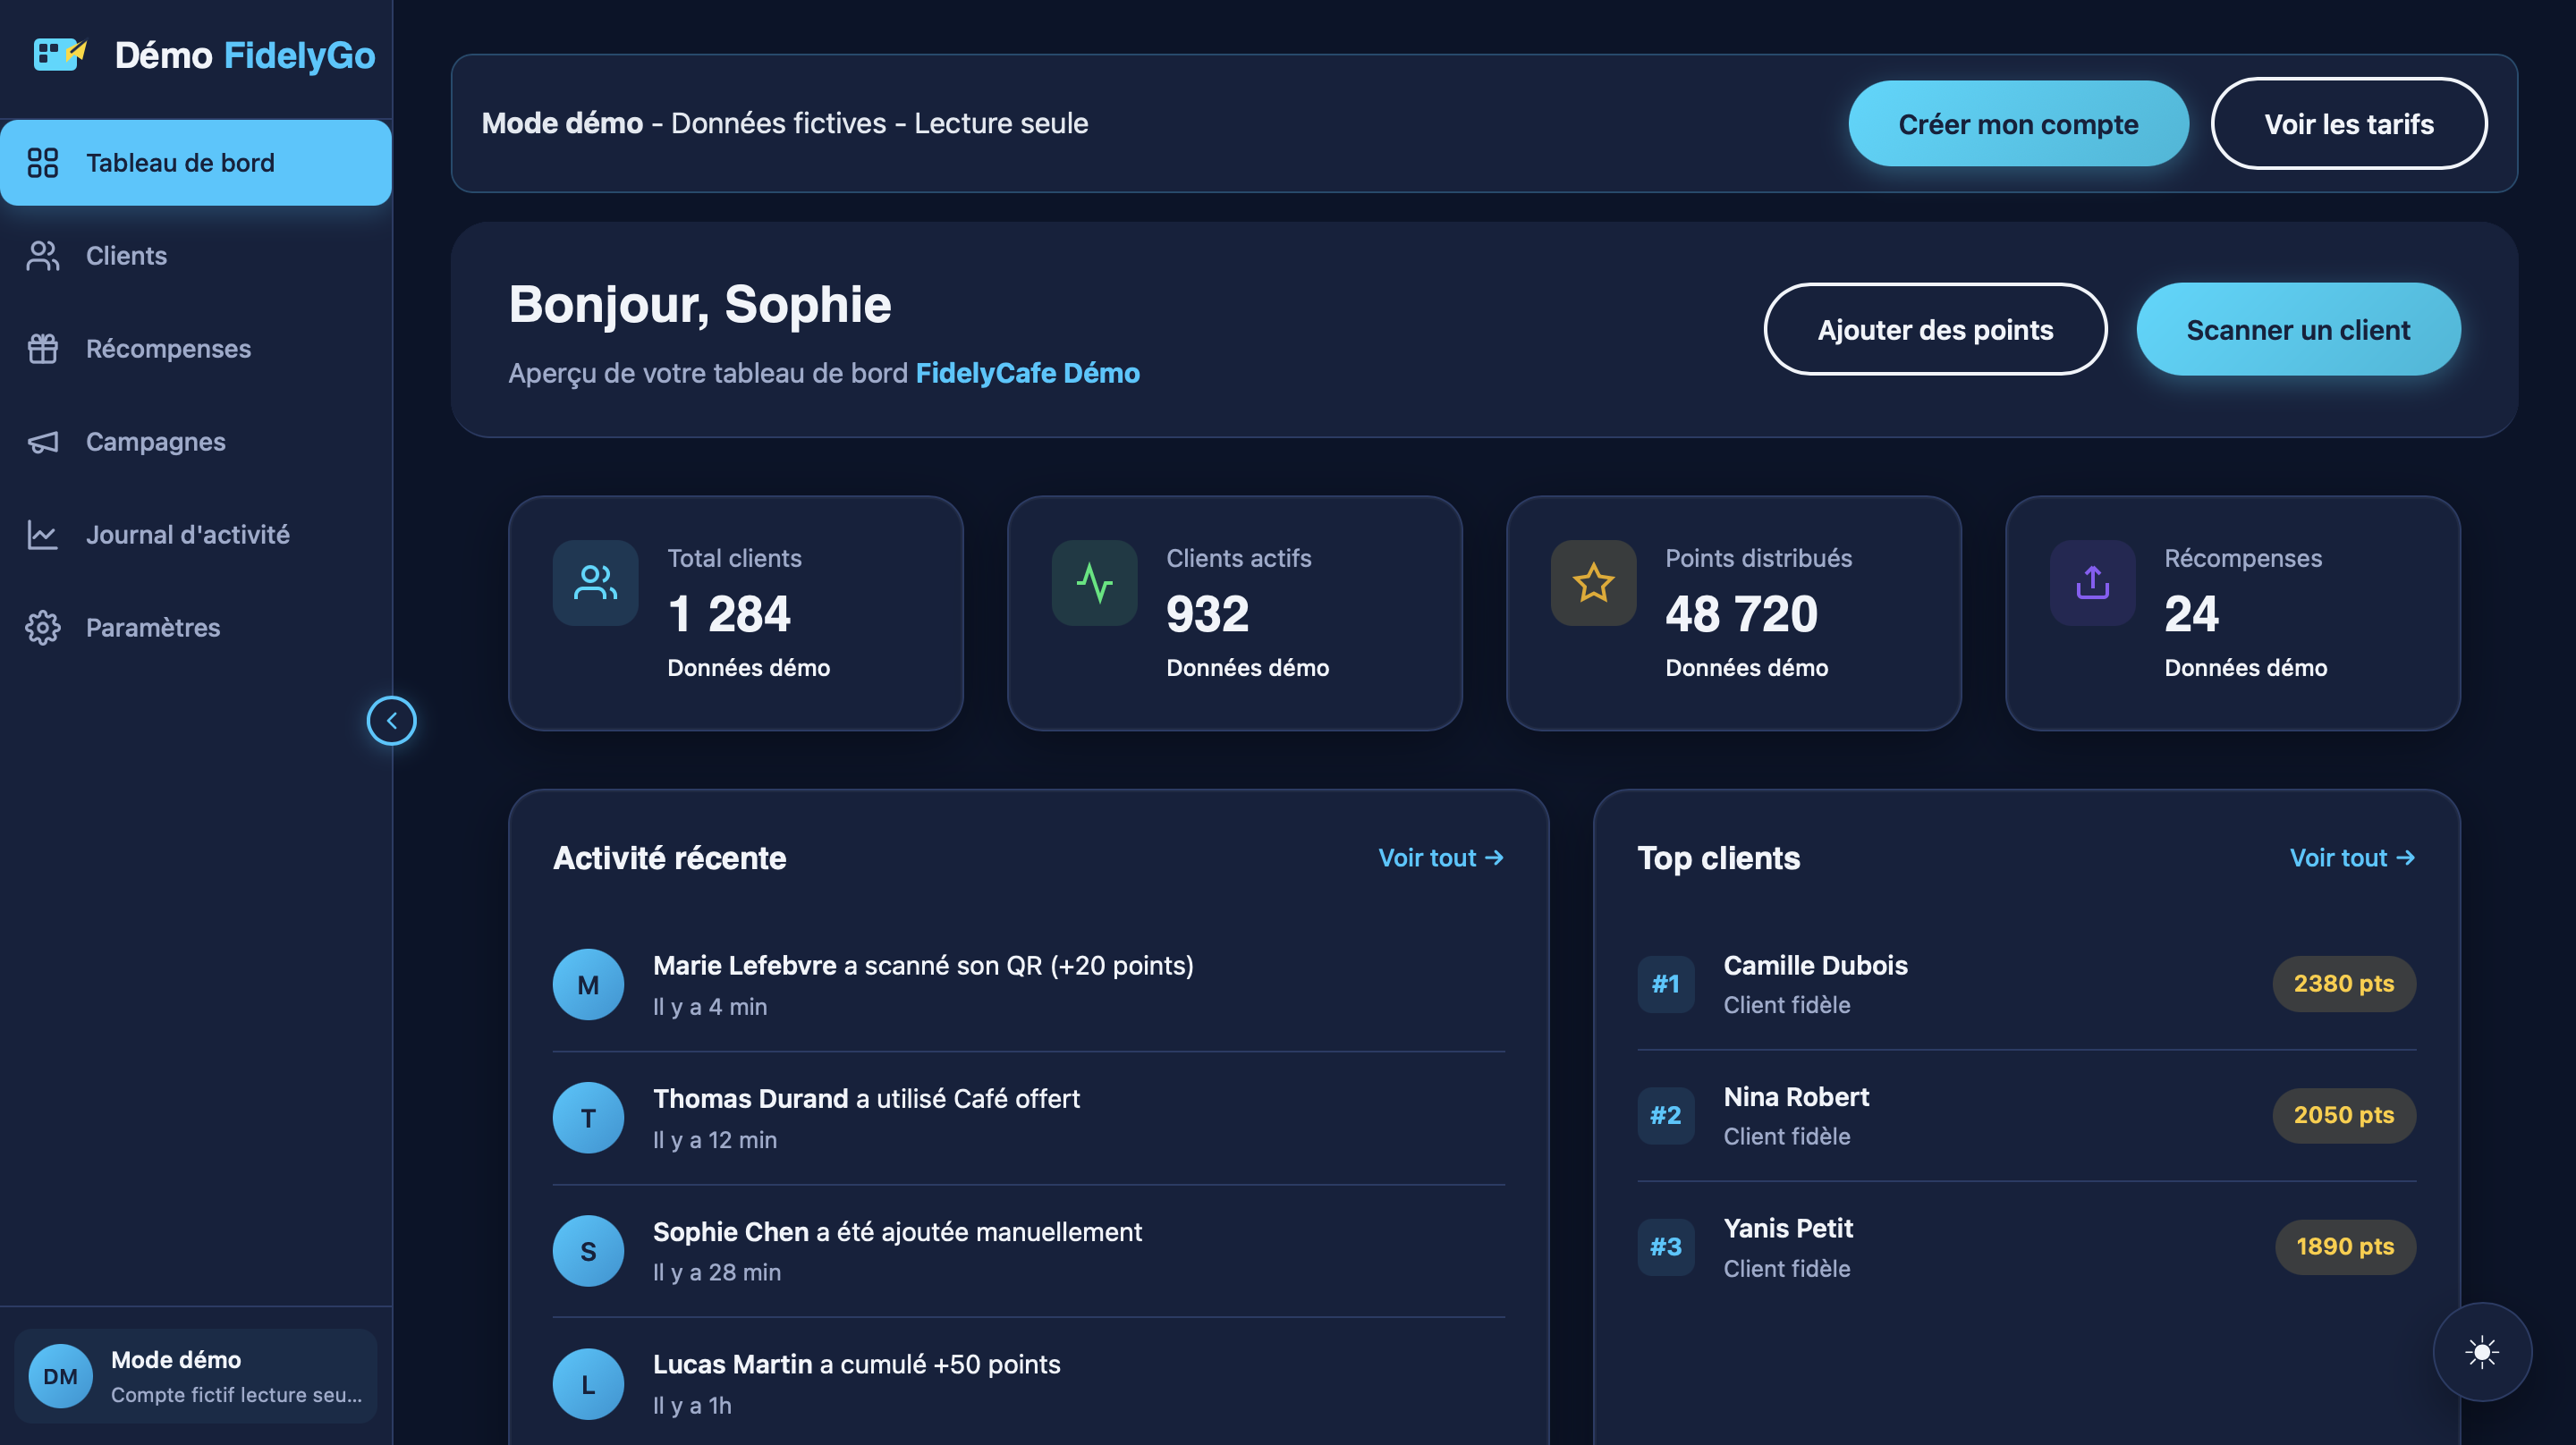Select the #2 rank badge for Nina Robert
The width and height of the screenshot is (2576, 1445).
point(1666,1116)
